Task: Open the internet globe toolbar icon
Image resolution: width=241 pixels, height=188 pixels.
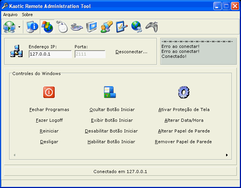Action: (x=136, y=27)
